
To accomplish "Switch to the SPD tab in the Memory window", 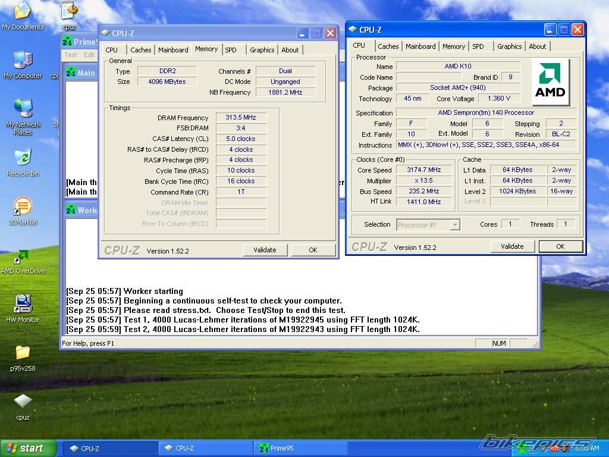I will (x=231, y=50).
